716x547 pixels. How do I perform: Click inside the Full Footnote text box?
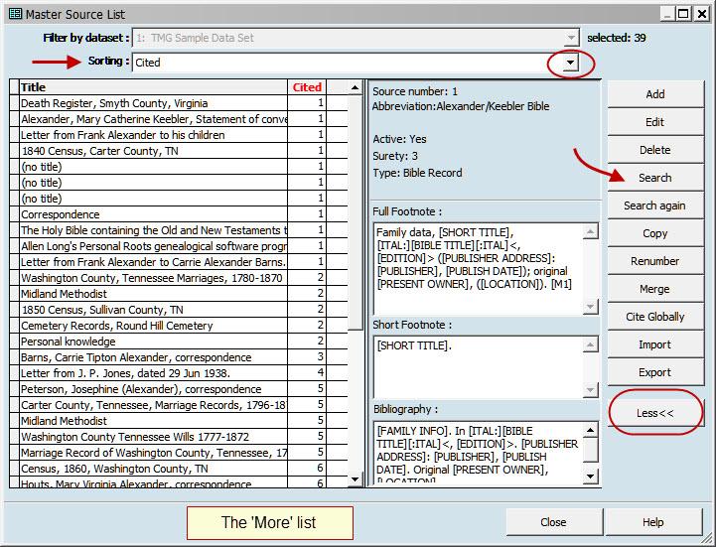(479, 269)
